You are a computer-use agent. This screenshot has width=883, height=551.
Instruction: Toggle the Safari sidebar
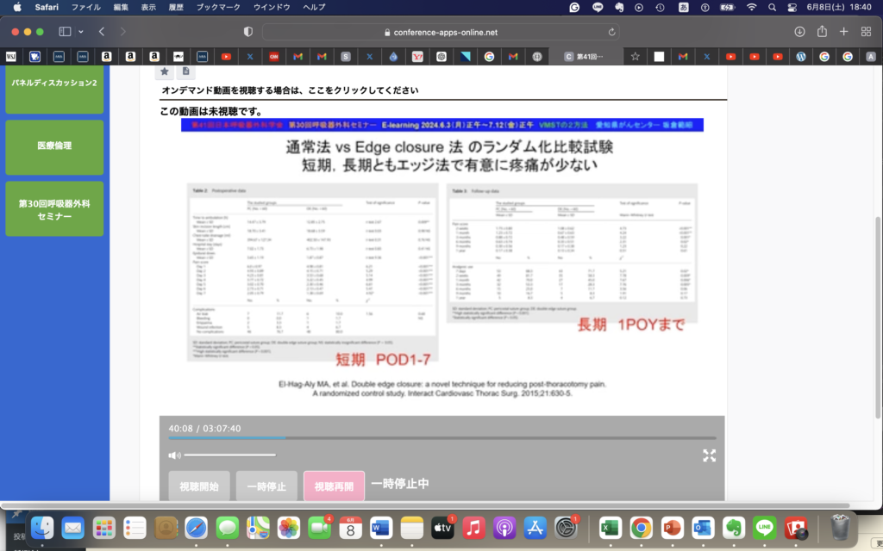tap(65, 32)
